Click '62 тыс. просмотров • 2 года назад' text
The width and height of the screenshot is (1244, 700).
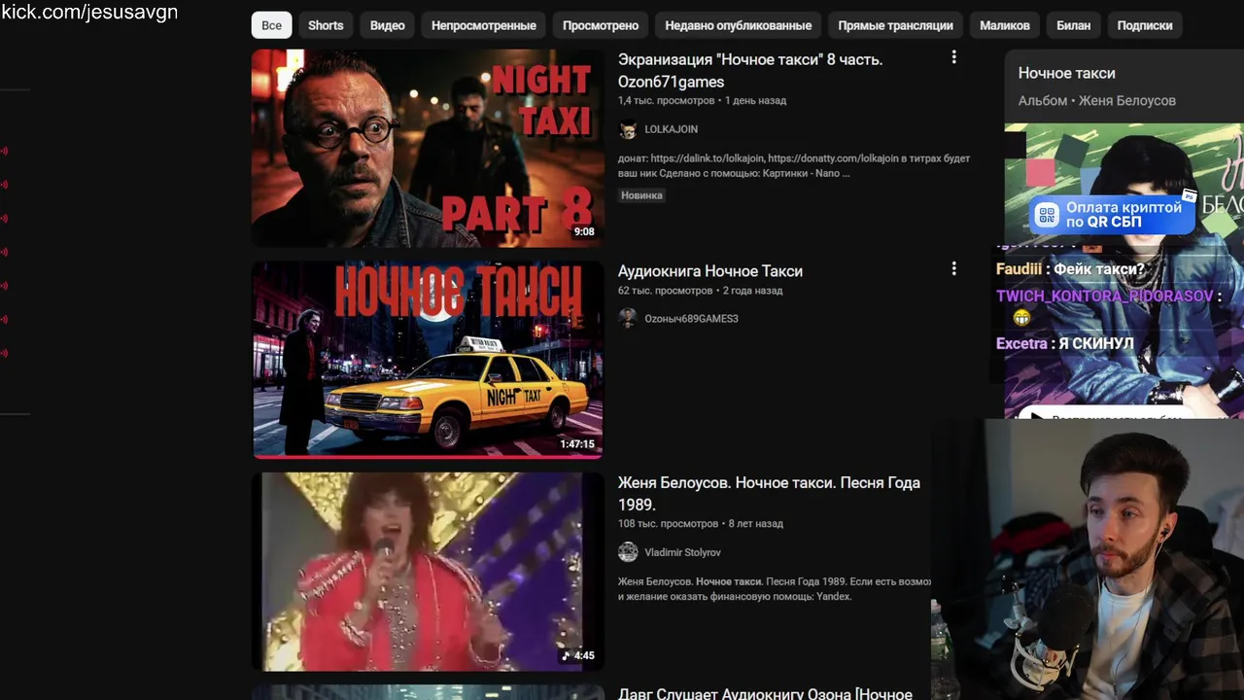click(x=700, y=291)
